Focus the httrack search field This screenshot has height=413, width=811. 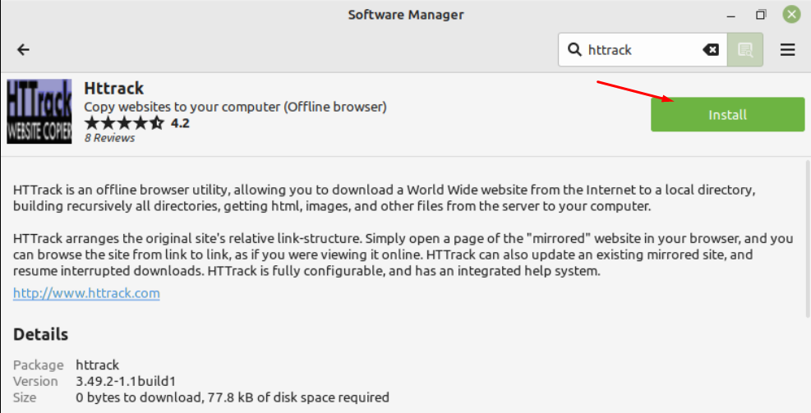(x=643, y=49)
